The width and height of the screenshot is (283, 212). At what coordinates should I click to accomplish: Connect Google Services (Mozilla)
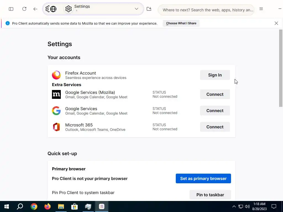tap(215, 94)
